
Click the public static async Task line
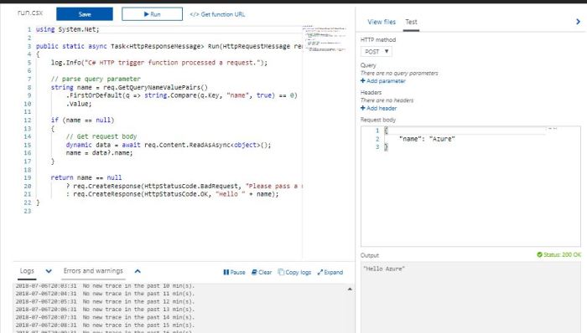169,46
